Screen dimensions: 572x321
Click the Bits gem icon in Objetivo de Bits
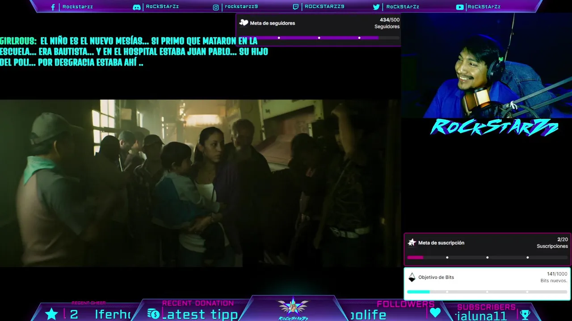tap(412, 277)
